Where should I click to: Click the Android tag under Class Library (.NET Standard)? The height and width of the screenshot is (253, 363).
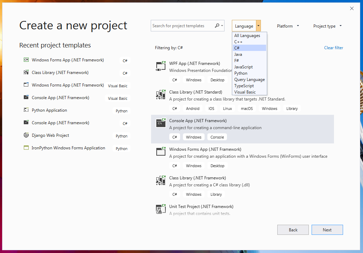pyautogui.click(x=193, y=109)
